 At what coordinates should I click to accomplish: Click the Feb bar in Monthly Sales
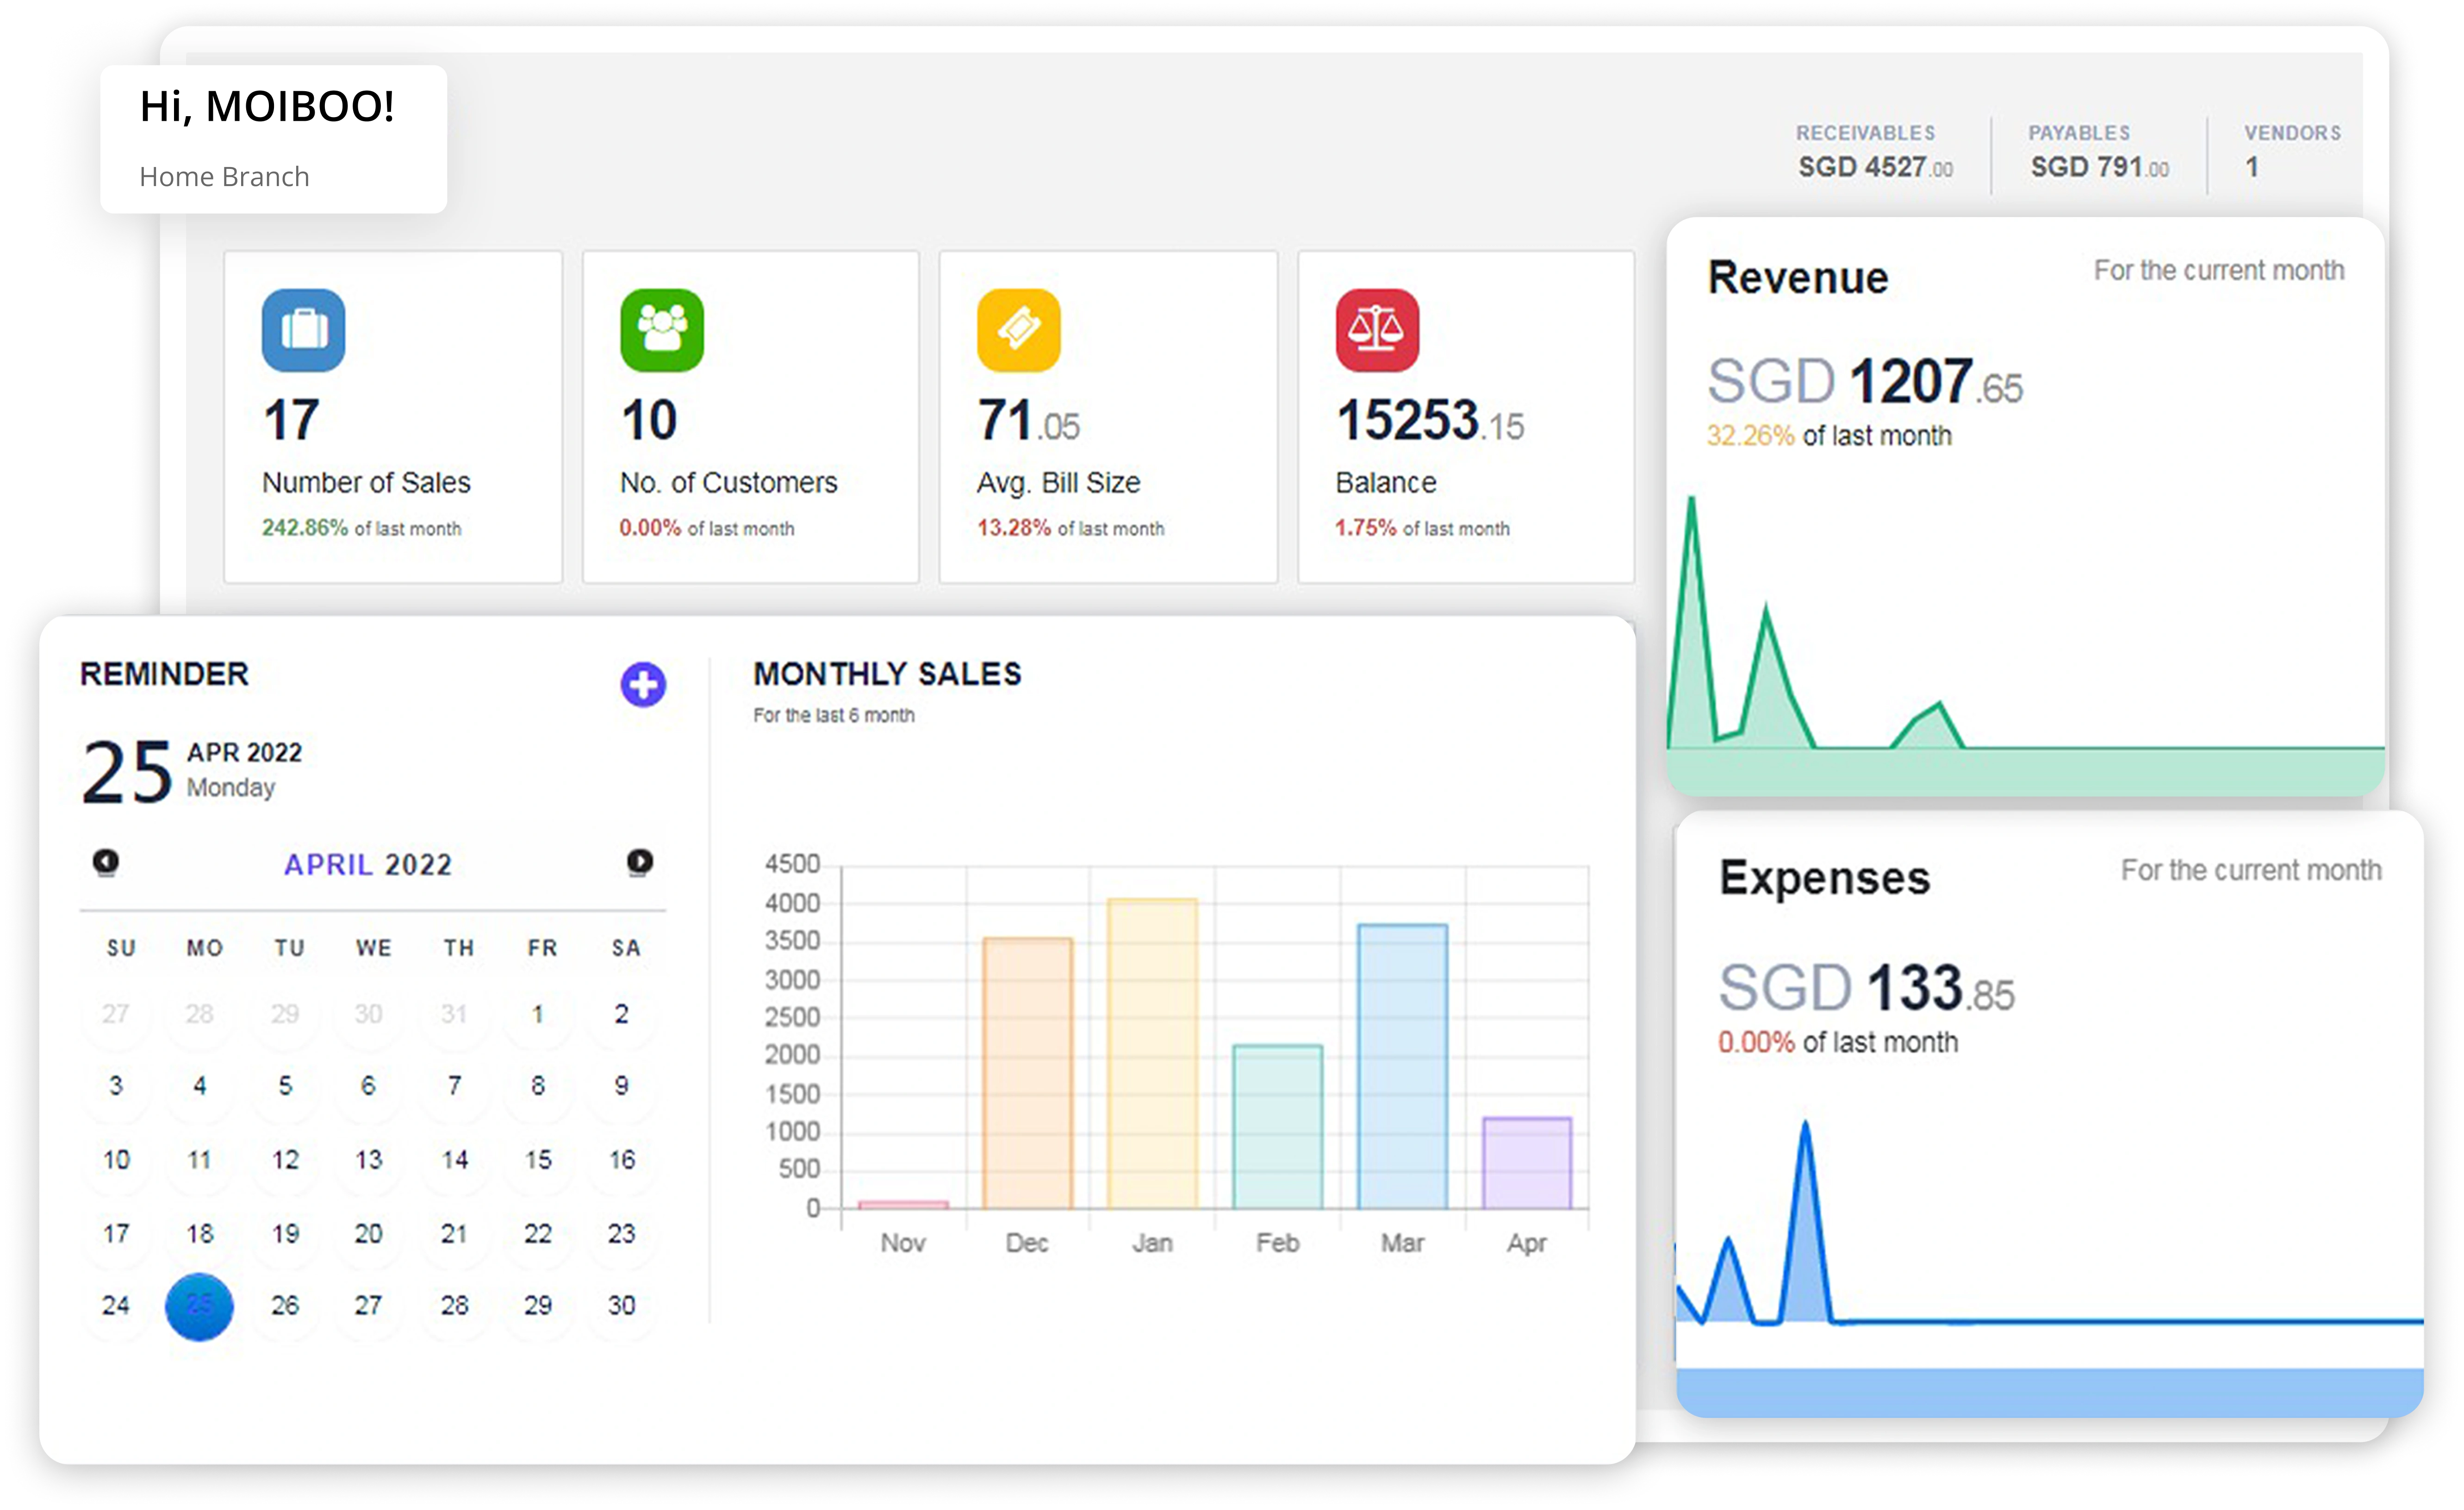pos(1277,1126)
